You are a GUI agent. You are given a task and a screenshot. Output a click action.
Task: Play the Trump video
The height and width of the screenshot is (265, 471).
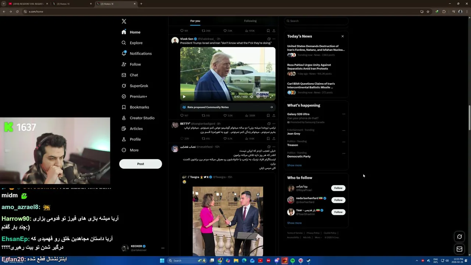coord(184,97)
